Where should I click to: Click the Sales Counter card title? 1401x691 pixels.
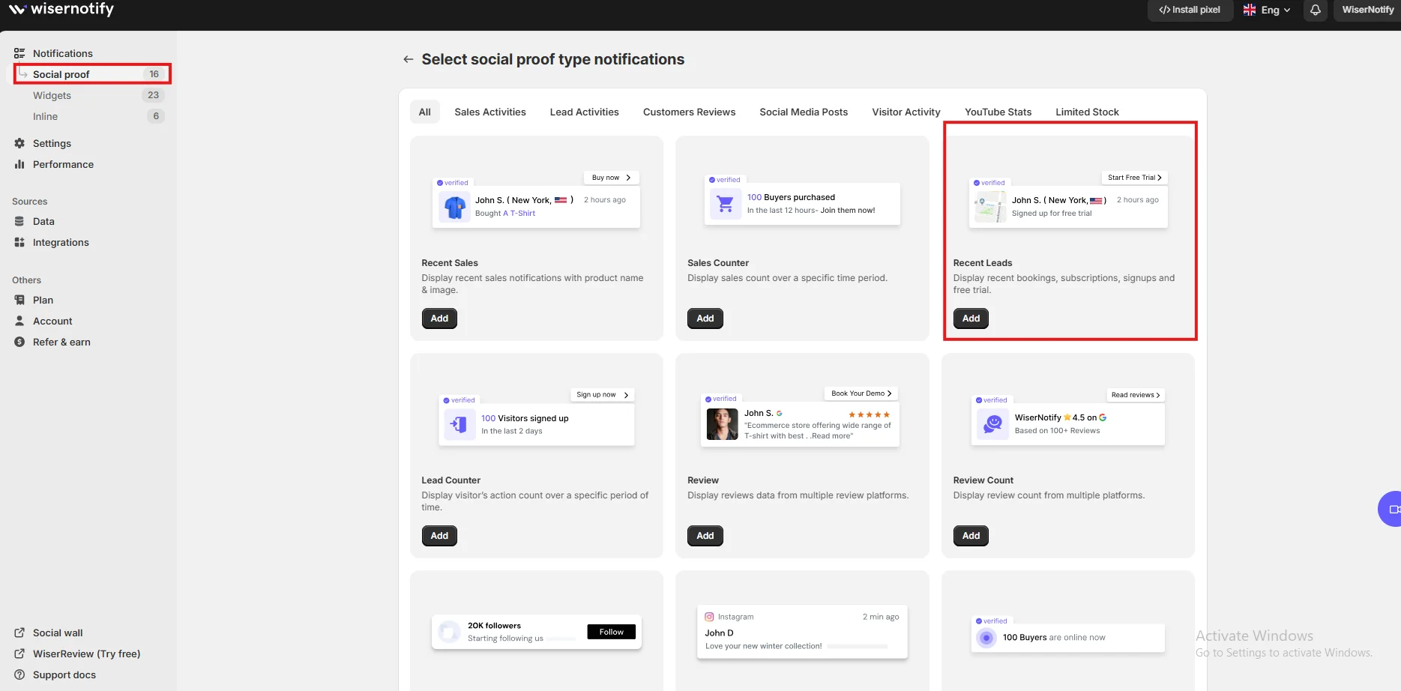point(718,263)
